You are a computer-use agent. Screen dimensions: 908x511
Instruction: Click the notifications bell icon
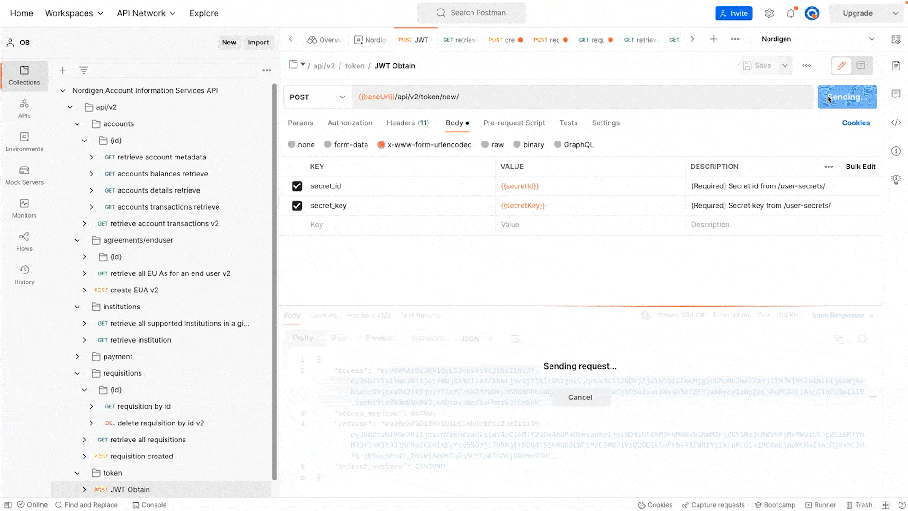[791, 13]
